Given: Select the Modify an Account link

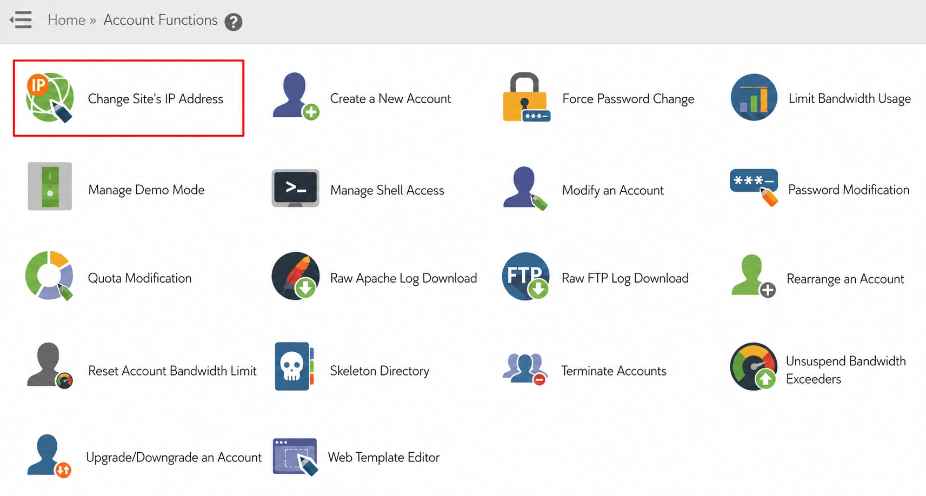Looking at the screenshot, I should point(613,190).
